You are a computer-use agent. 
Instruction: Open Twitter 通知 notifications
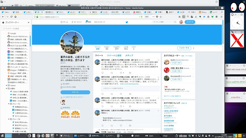click(88, 22)
